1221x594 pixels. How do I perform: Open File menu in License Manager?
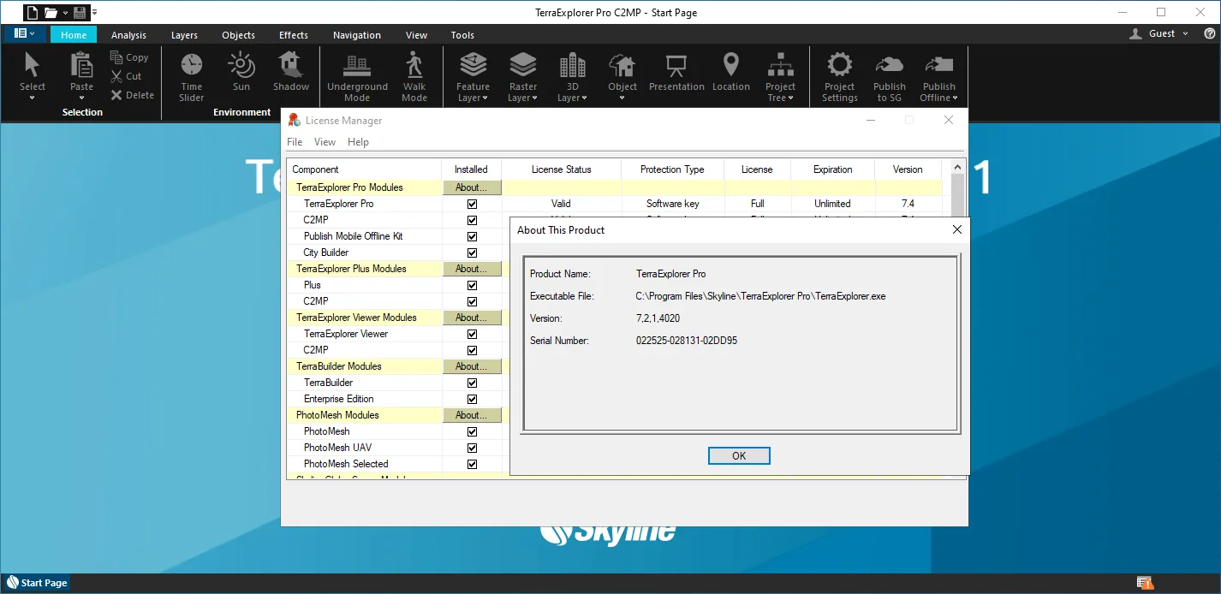[295, 142]
